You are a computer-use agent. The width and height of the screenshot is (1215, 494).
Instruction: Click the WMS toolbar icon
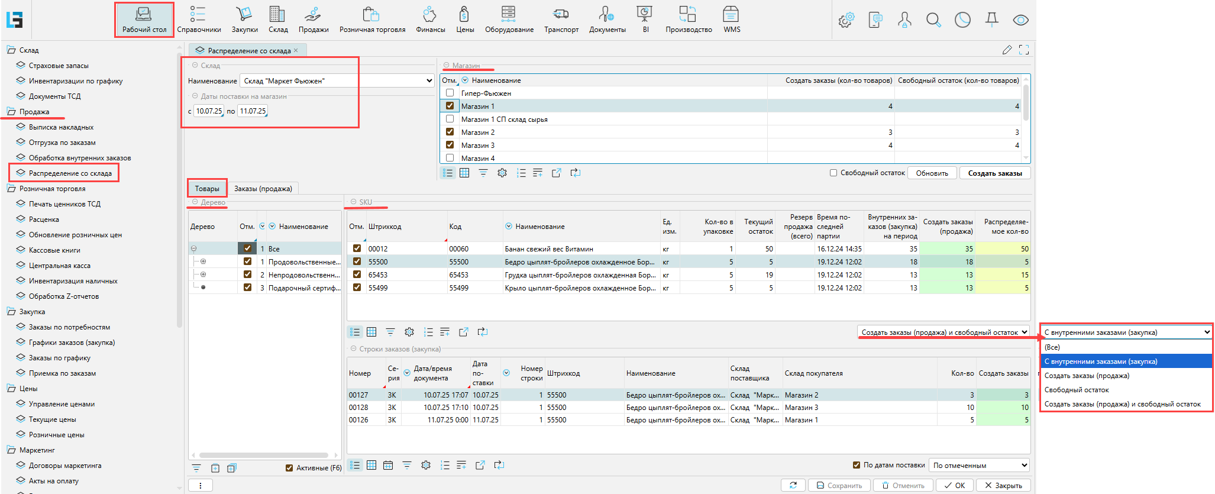pyautogui.click(x=731, y=14)
